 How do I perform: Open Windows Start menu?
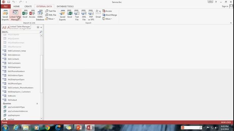pyautogui.click(x=5, y=128)
